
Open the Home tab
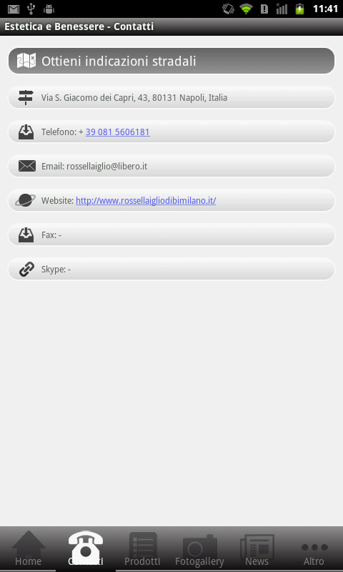pos(28,548)
